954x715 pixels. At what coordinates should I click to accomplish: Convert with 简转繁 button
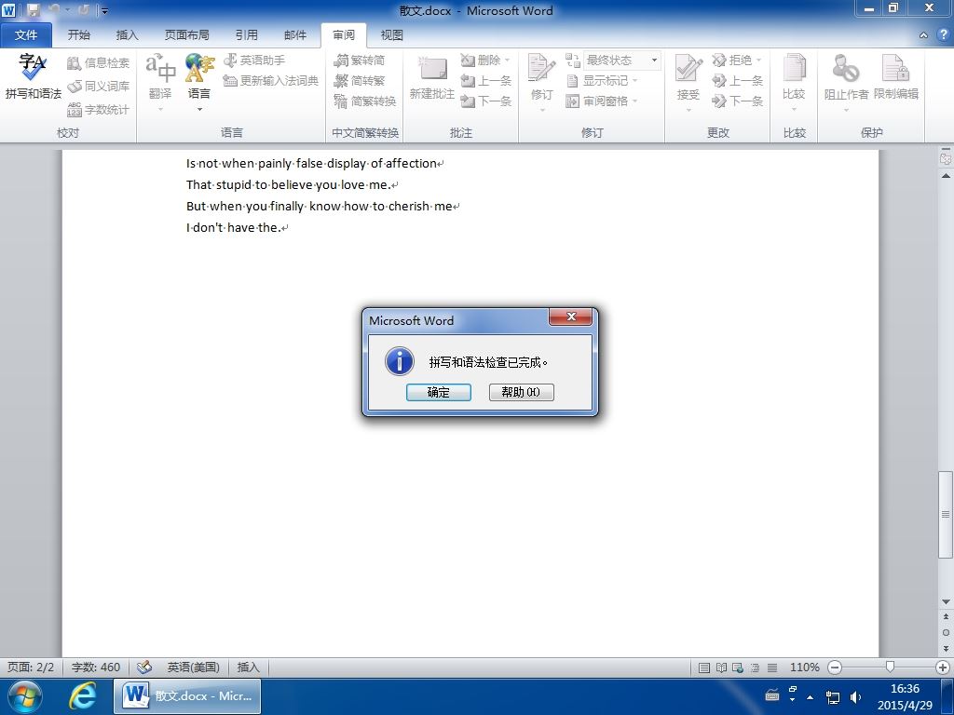pos(360,81)
